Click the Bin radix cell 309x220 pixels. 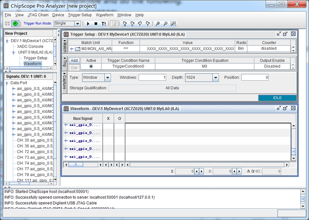pos(241,48)
